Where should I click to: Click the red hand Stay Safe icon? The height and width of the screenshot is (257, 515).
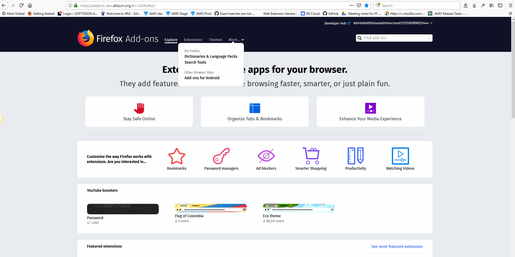click(x=139, y=108)
